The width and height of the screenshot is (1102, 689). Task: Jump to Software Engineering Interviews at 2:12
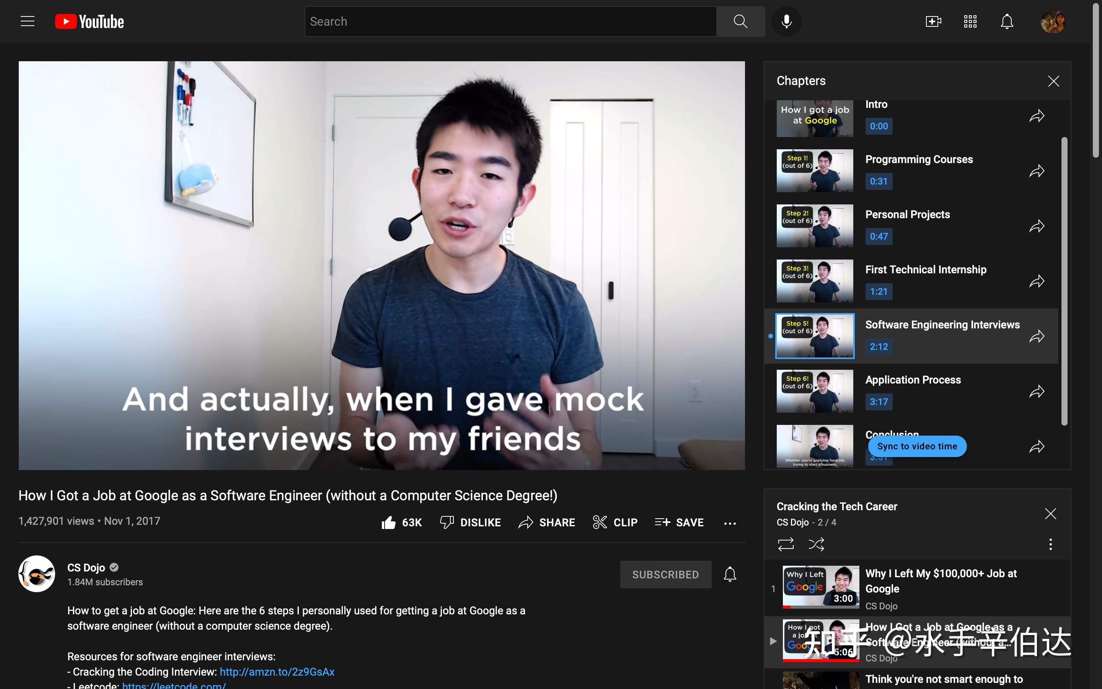pos(879,347)
